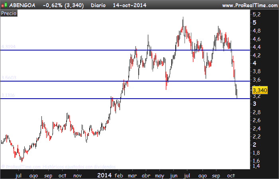Select the 3,5603 horizontal line label

[x=9, y=78]
